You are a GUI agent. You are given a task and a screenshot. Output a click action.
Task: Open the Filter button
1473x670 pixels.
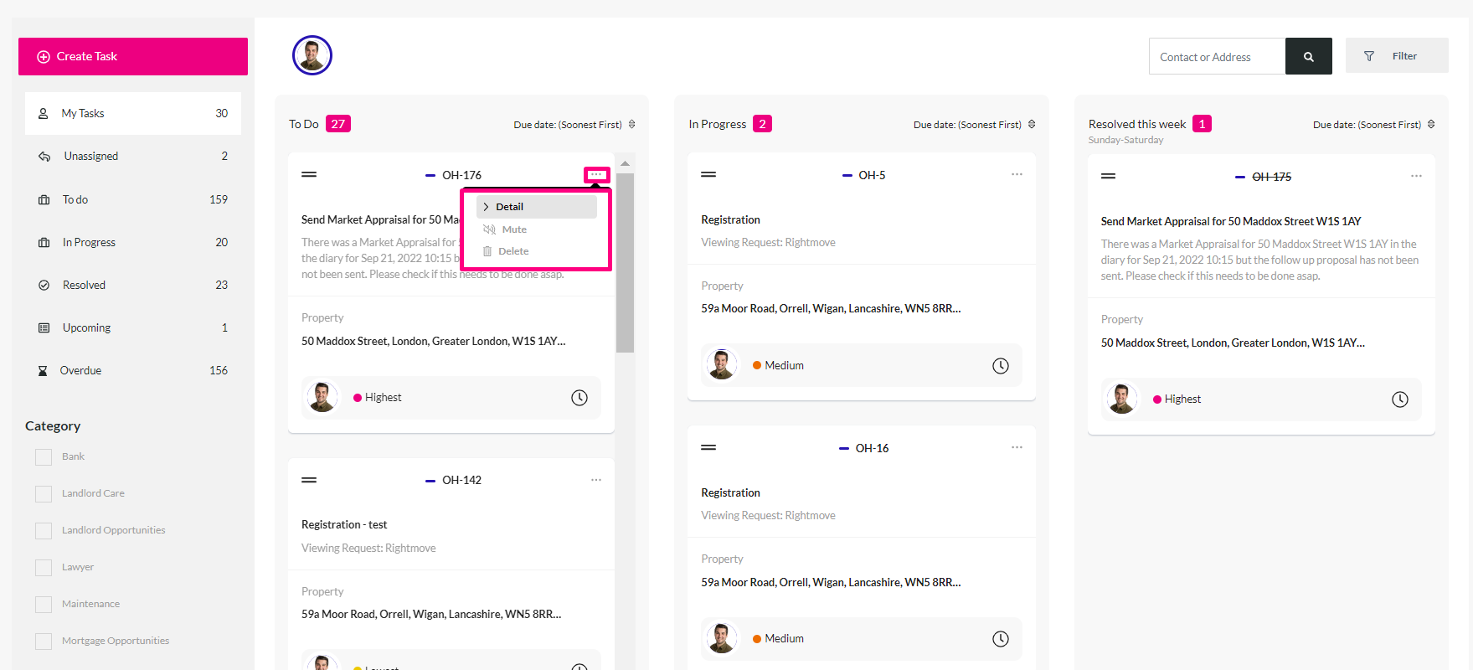tap(1397, 56)
